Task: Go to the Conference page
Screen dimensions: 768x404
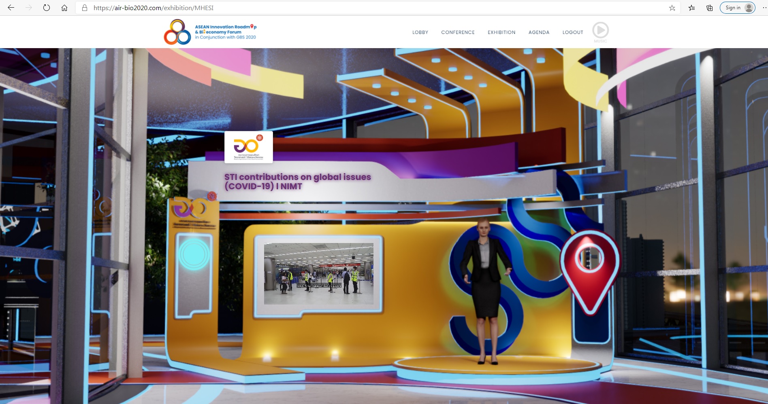Action: 458,32
